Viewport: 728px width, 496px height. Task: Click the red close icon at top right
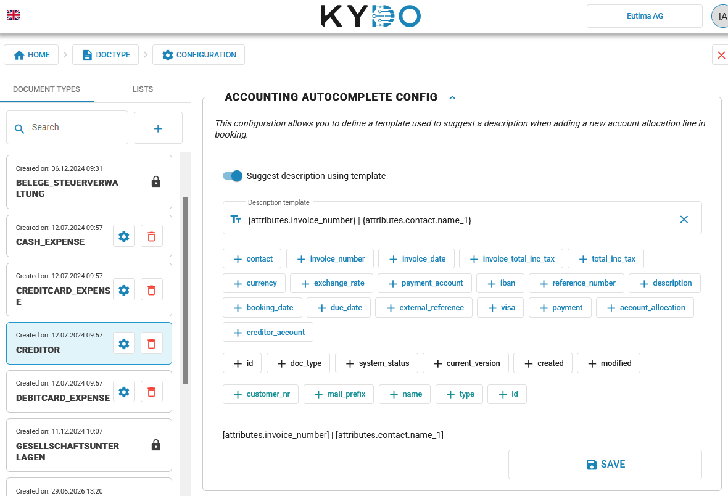[x=721, y=56]
